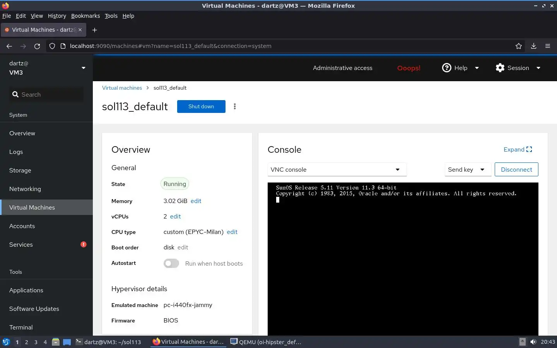This screenshot has width=557, height=348.
Task: Click the Running state label
Action: (175, 184)
